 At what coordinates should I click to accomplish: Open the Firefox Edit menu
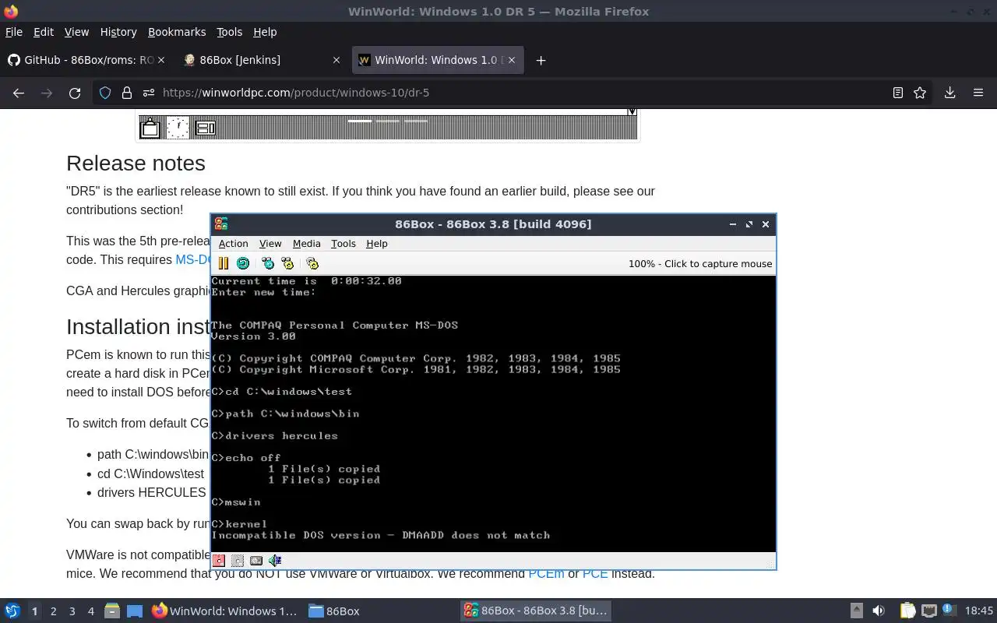[44, 32]
